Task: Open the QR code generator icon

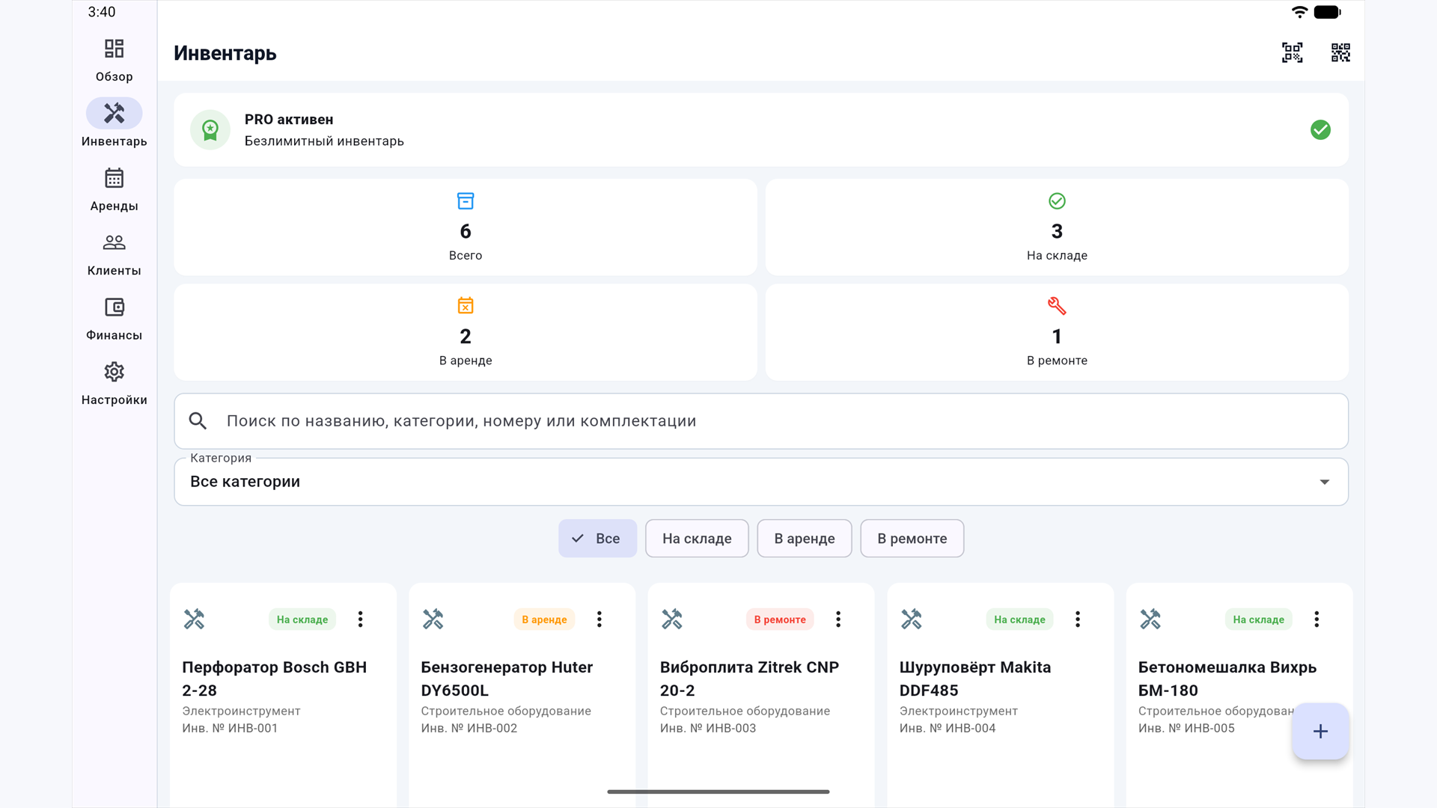Action: 1340,52
